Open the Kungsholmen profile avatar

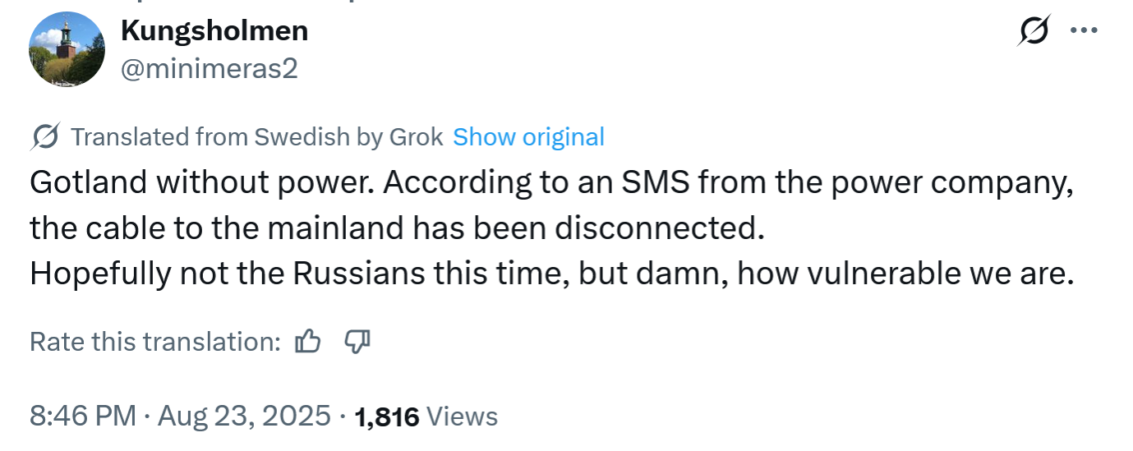coord(67,49)
